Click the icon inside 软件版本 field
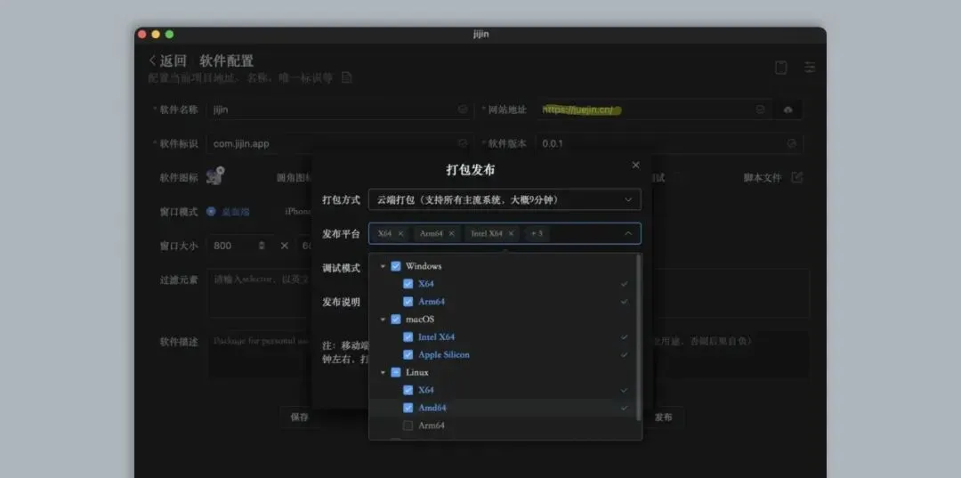Image resolution: width=961 pixels, height=478 pixels. (792, 143)
